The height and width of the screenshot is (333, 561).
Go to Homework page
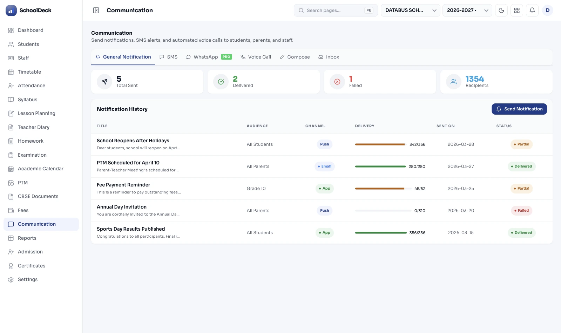pyautogui.click(x=41, y=141)
